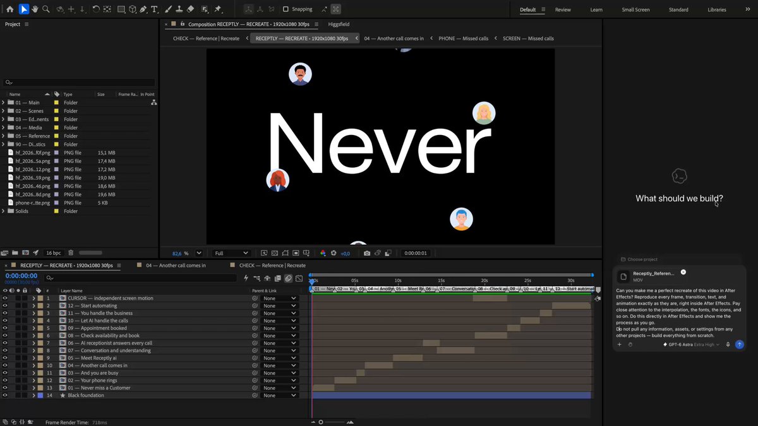Image resolution: width=758 pixels, height=426 pixels.
Task: Select the Hand tool in the toolbar
Action: pos(35,9)
